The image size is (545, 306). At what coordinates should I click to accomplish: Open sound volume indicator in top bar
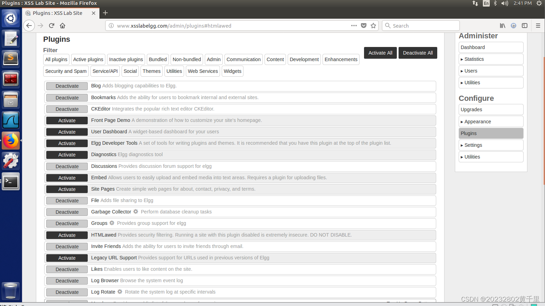coord(505,3)
